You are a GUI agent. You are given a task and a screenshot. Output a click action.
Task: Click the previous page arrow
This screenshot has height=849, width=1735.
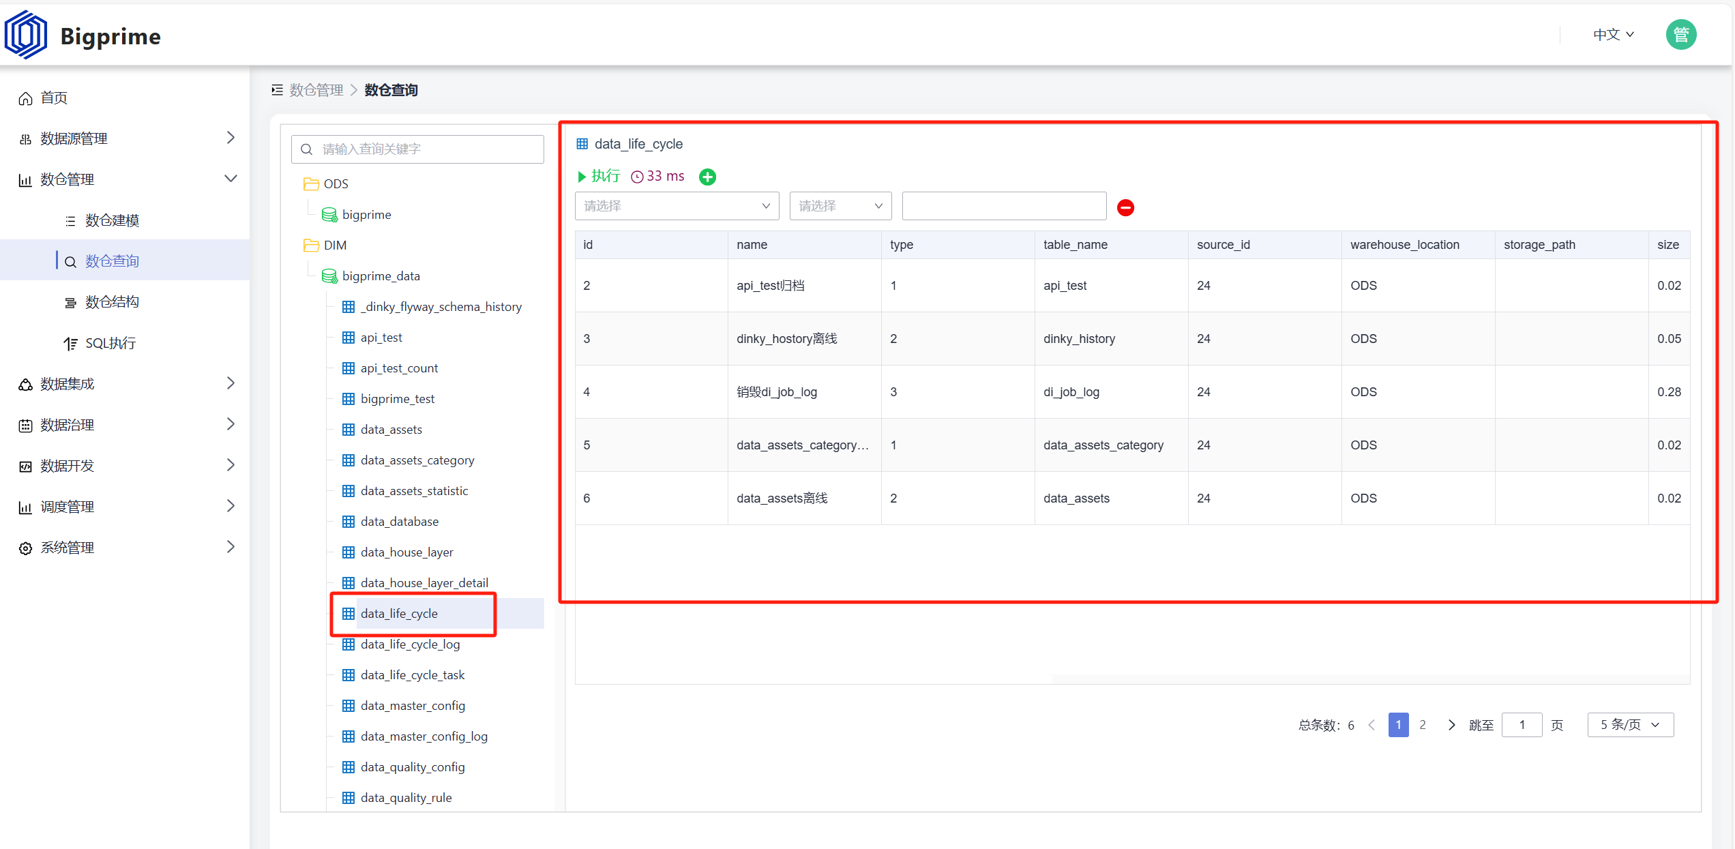point(1371,725)
